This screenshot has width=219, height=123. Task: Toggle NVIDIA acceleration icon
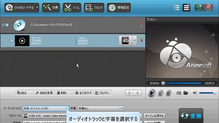coord(199,8)
